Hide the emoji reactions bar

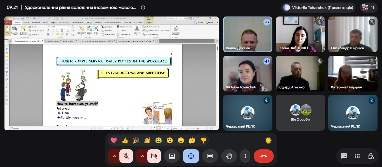(x=191, y=156)
